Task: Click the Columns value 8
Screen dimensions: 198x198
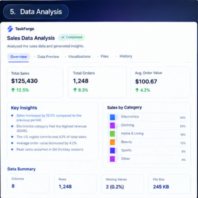Action: (x=13, y=186)
